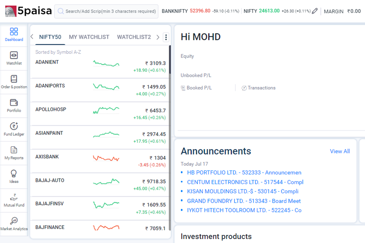Click the Investment products heading
This screenshot has height=243, width=365.
point(216,236)
